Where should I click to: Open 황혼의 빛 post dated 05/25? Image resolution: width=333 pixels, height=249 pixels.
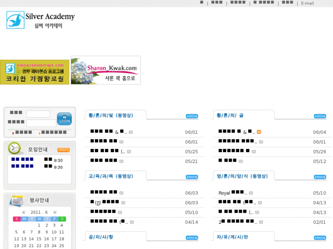pyautogui.click(x=108, y=151)
